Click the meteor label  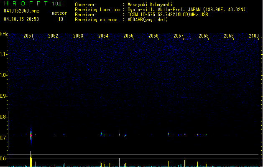coord(59,13)
